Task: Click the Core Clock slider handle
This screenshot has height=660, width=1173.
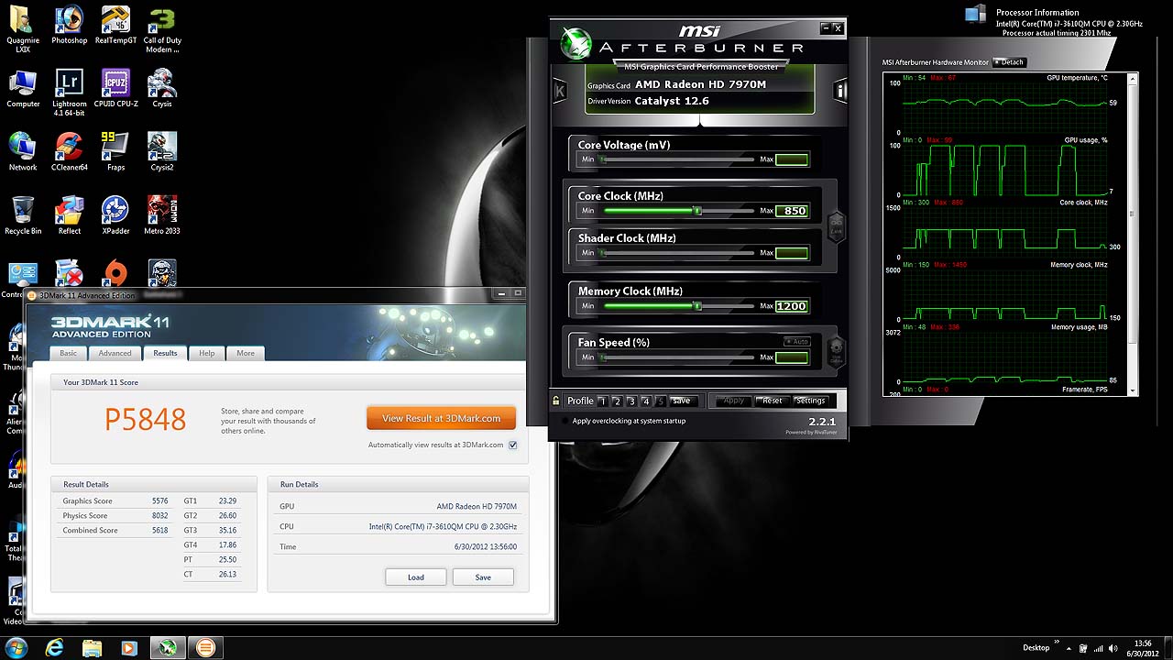Action: [697, 211]
